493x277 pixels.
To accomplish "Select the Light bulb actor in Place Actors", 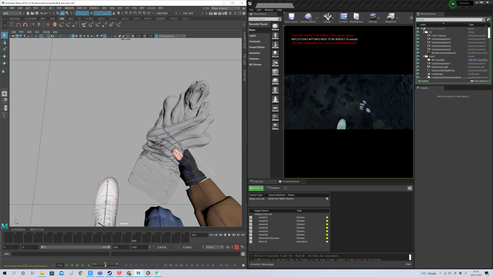I will pos(275,53).
